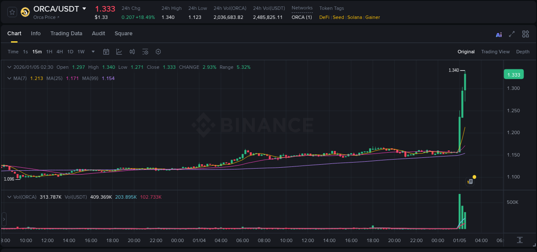Viewport: 537px width, 252px height.
Task: Add ORCA/USDT to favorites via star
Action: (12, 12)
